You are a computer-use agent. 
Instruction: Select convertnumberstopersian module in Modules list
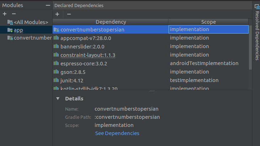26,38
